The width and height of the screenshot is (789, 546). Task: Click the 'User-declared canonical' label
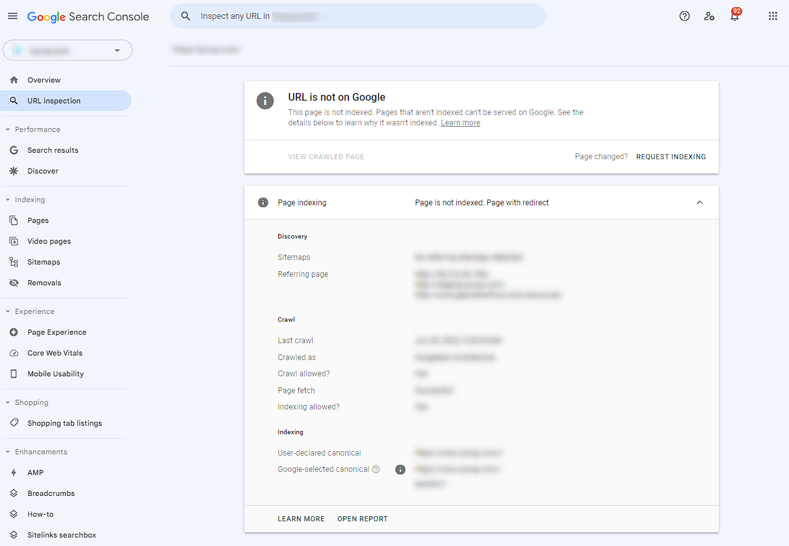(319, 453)
